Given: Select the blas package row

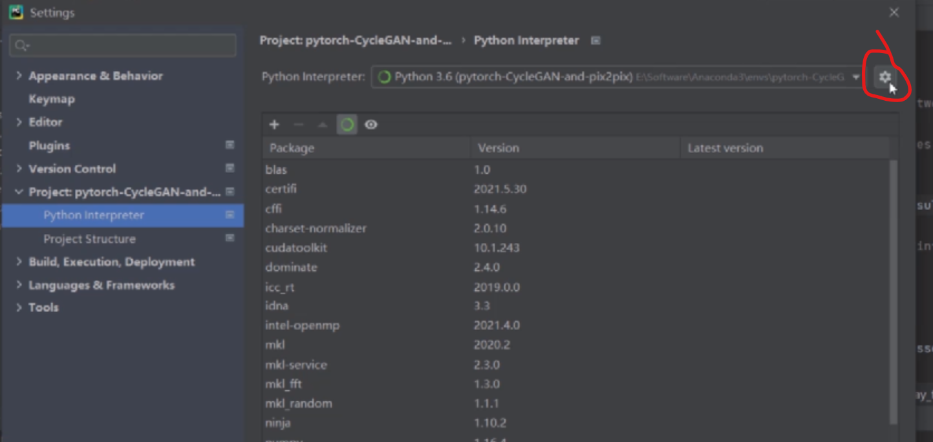Looking at the screenshot, I should point(575,169).
